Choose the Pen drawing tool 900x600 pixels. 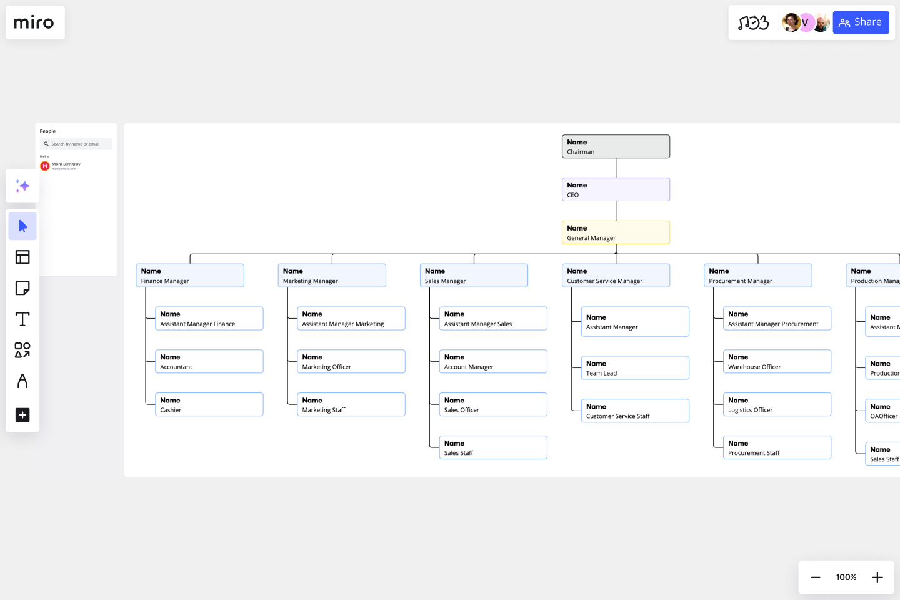(22, 381)
